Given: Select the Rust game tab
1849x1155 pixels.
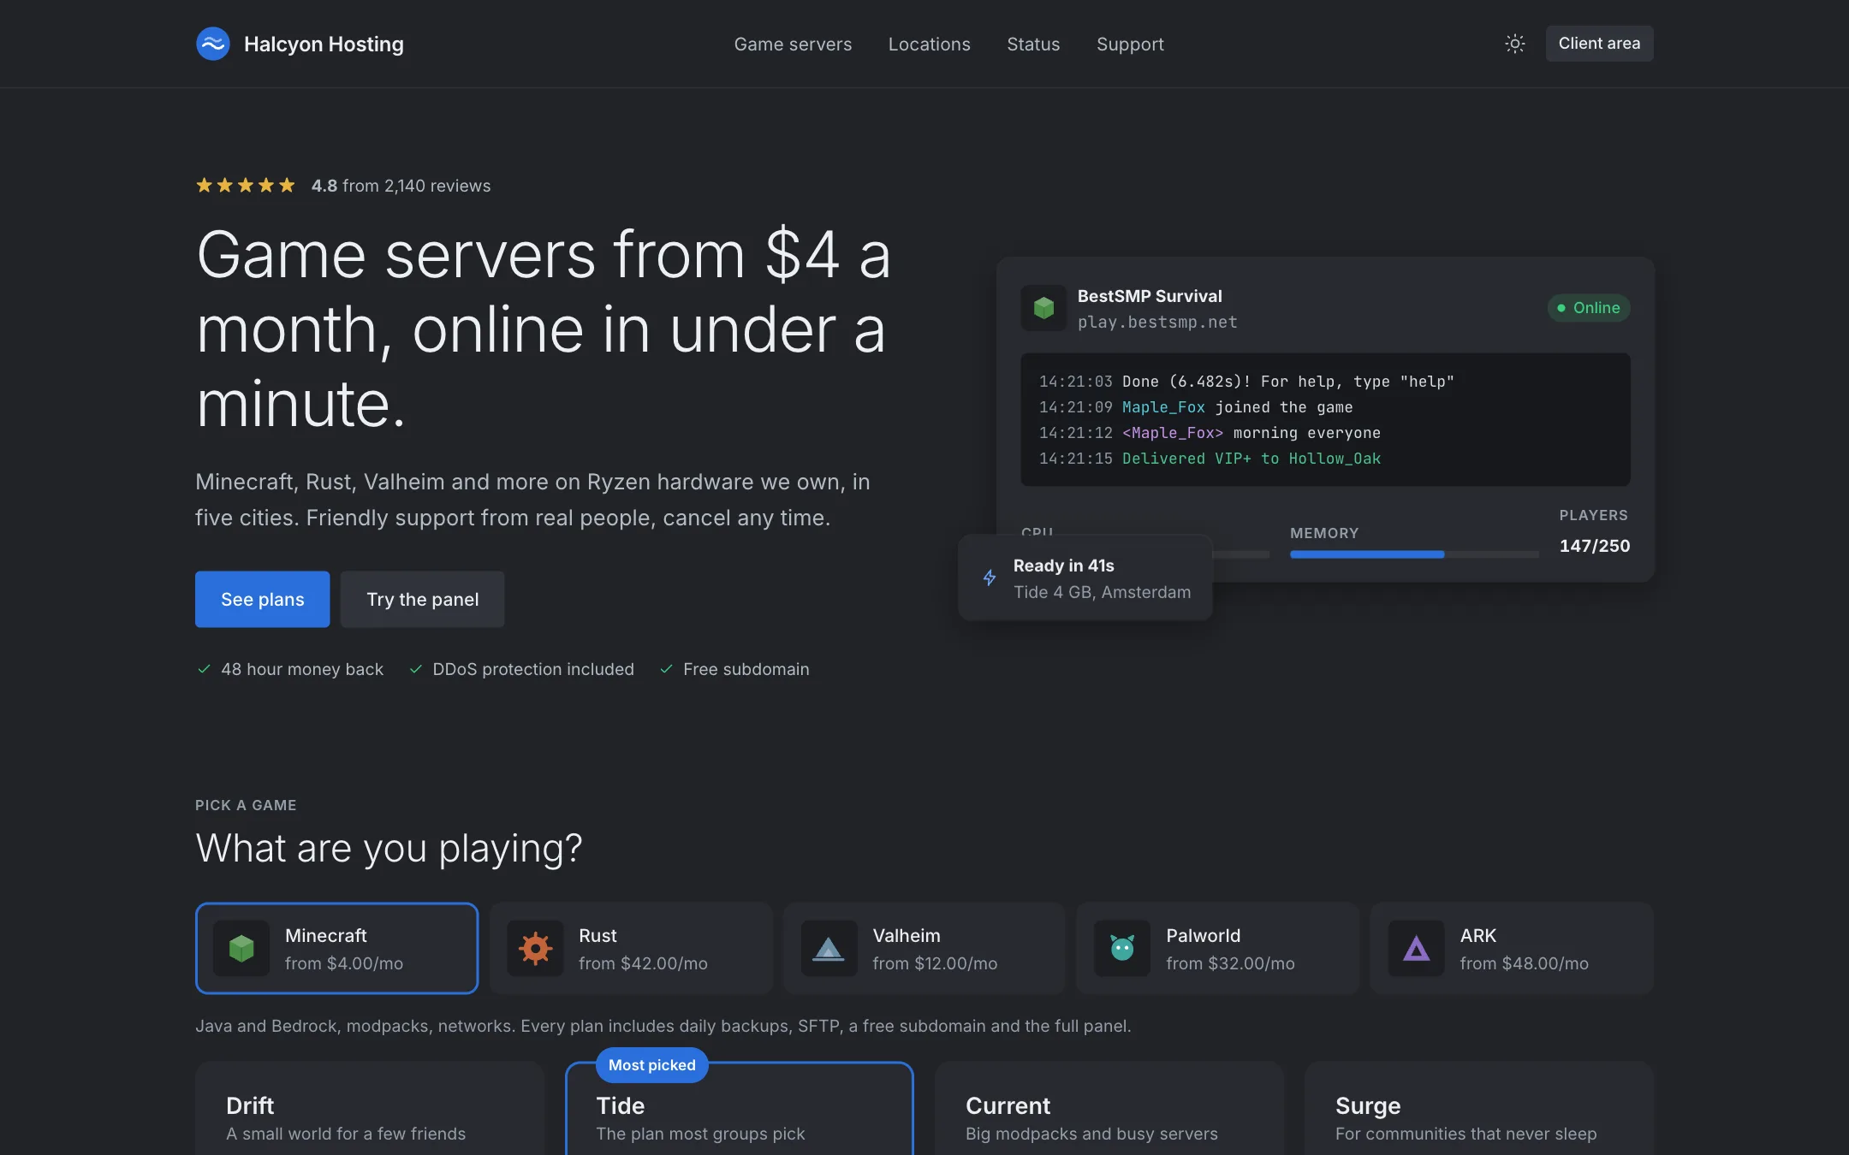Looking at the screenshot, I should [631, 948].
